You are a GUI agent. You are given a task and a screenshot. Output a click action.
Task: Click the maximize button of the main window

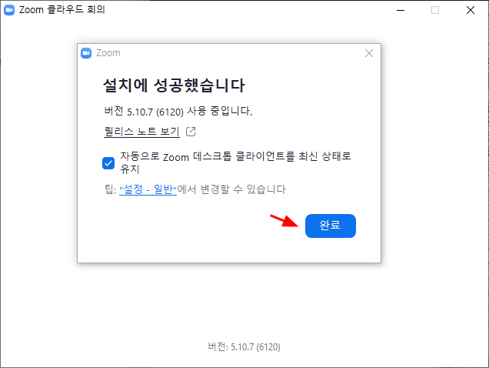435,10
